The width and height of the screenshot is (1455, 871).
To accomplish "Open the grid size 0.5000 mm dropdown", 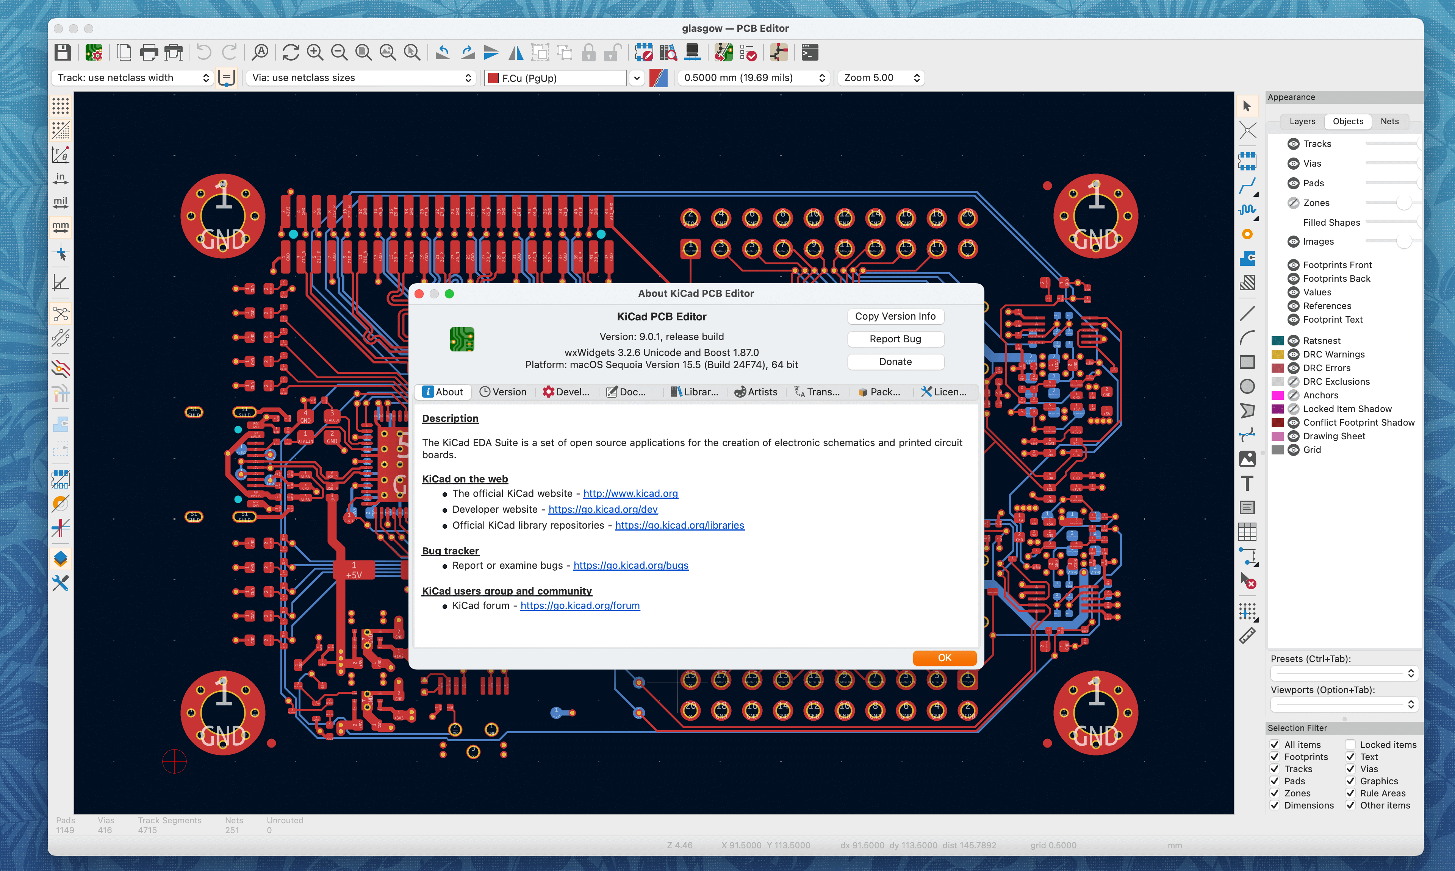I will [x=754, y=78].
